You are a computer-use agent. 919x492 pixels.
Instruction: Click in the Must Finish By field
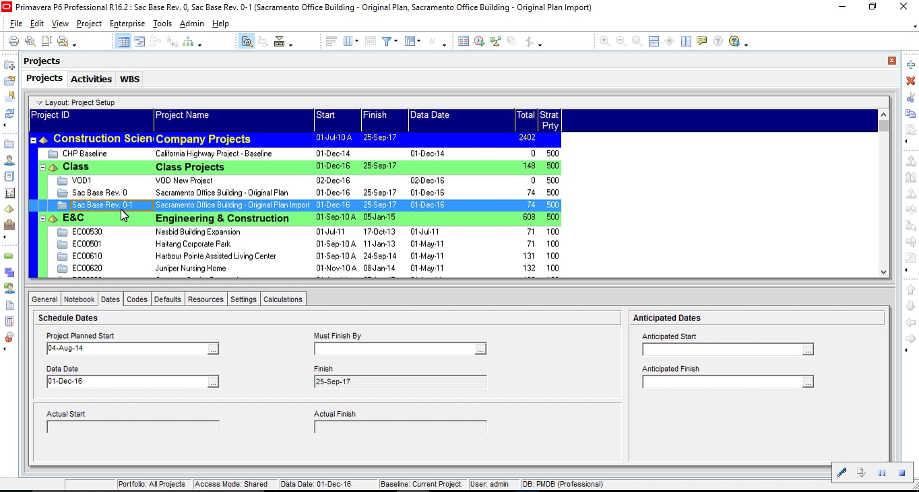click(x=395, y=349)
